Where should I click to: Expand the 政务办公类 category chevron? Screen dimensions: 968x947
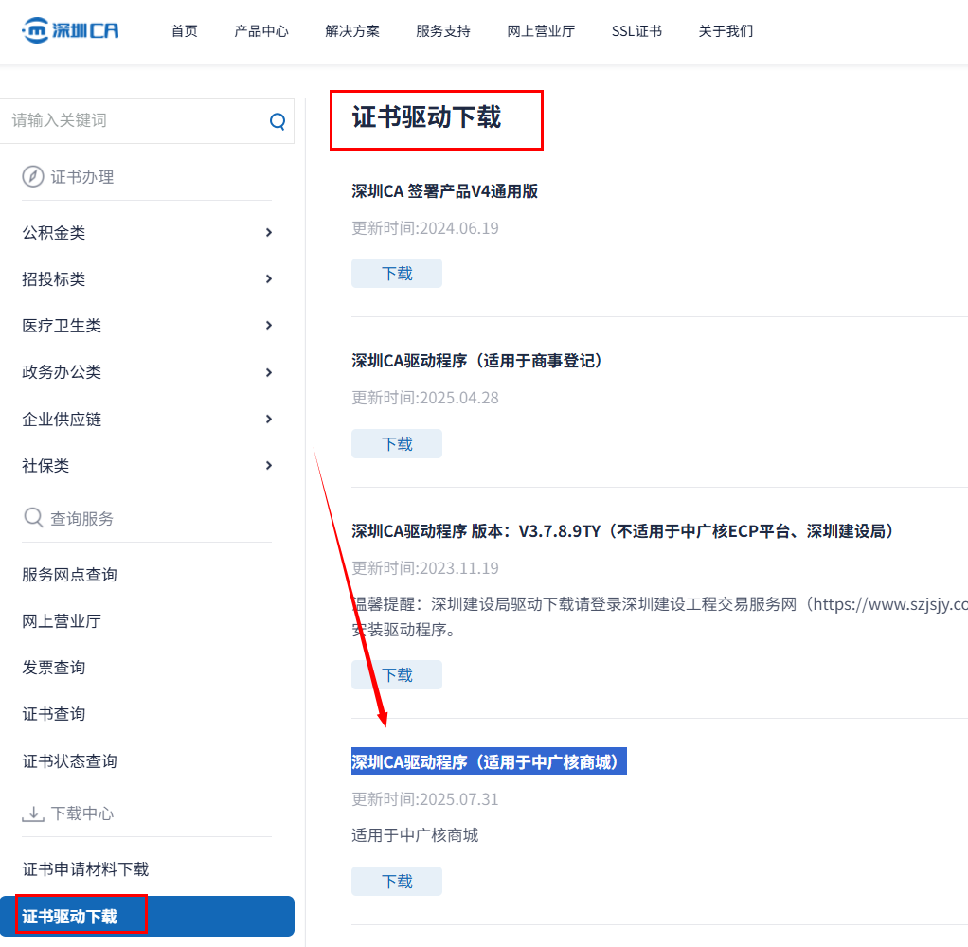point(269,372)
